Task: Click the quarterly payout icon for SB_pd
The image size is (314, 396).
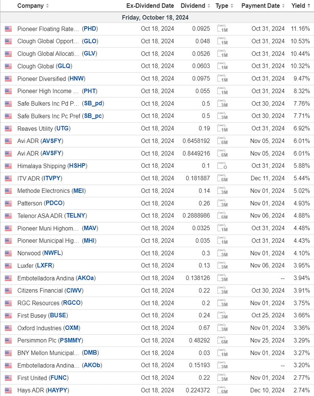Action: 222,104
